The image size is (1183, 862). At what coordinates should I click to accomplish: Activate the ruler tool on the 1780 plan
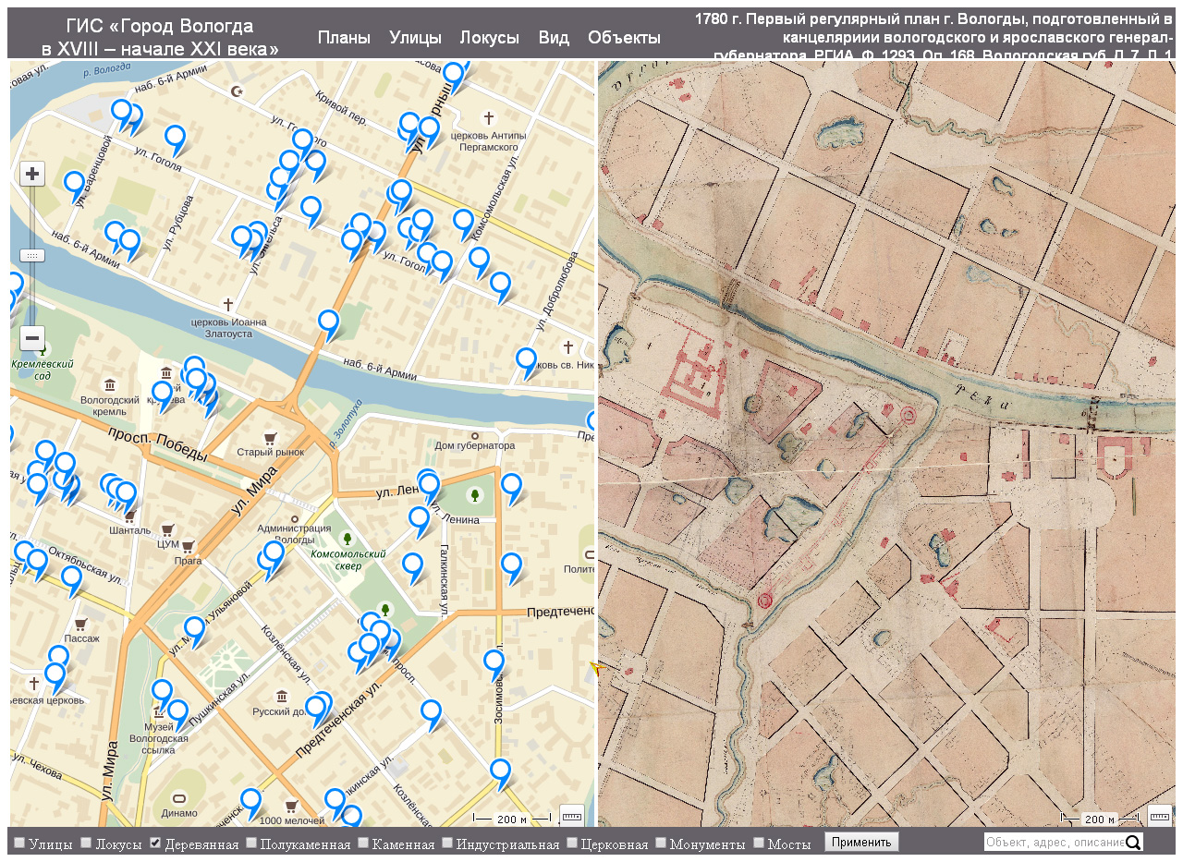1159,816
